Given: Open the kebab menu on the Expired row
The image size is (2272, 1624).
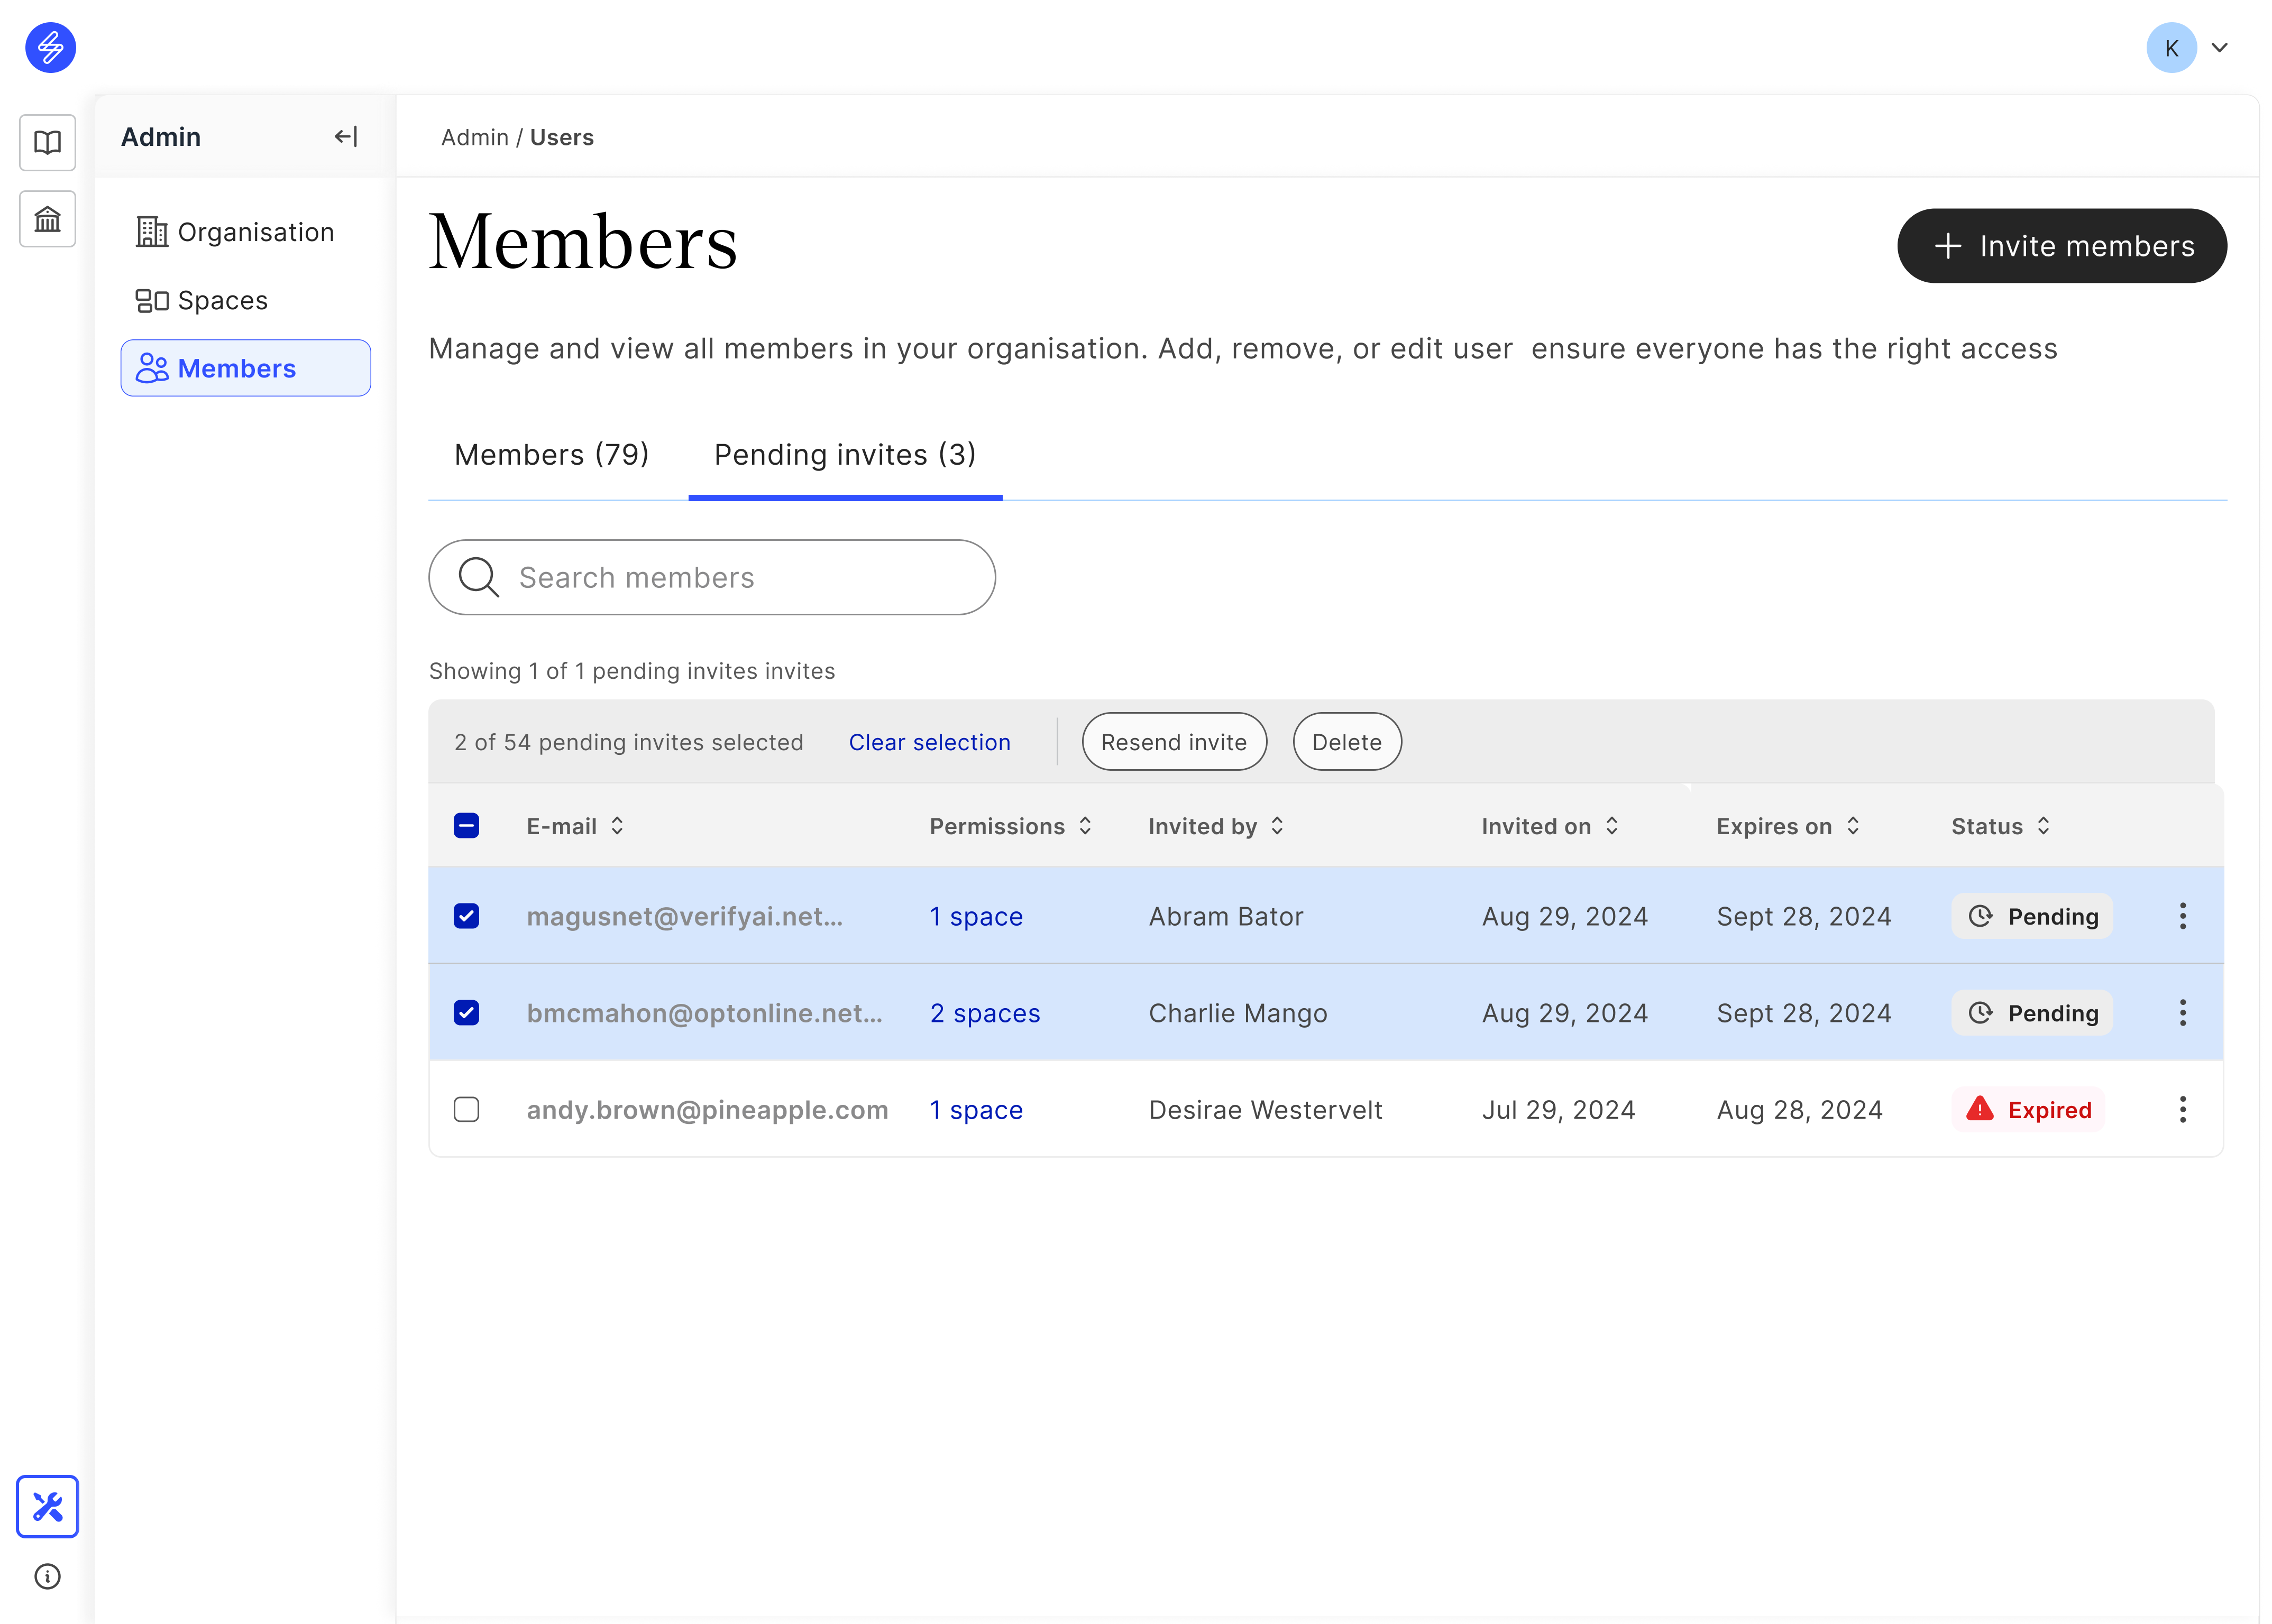Looking at the screenshot, I should coord(2183,1109).
